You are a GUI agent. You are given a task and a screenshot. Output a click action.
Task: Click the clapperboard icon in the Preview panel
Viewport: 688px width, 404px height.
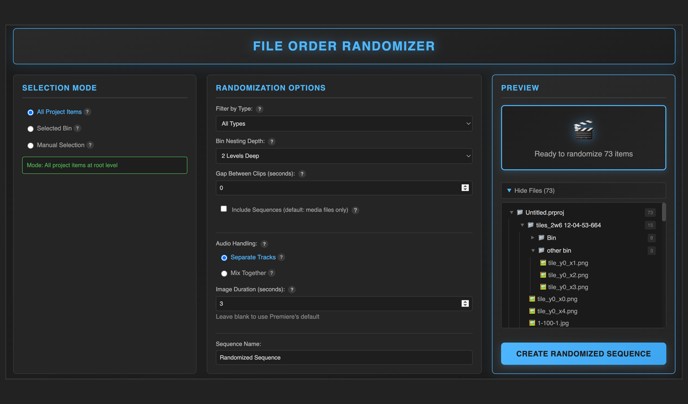point(583,129)
